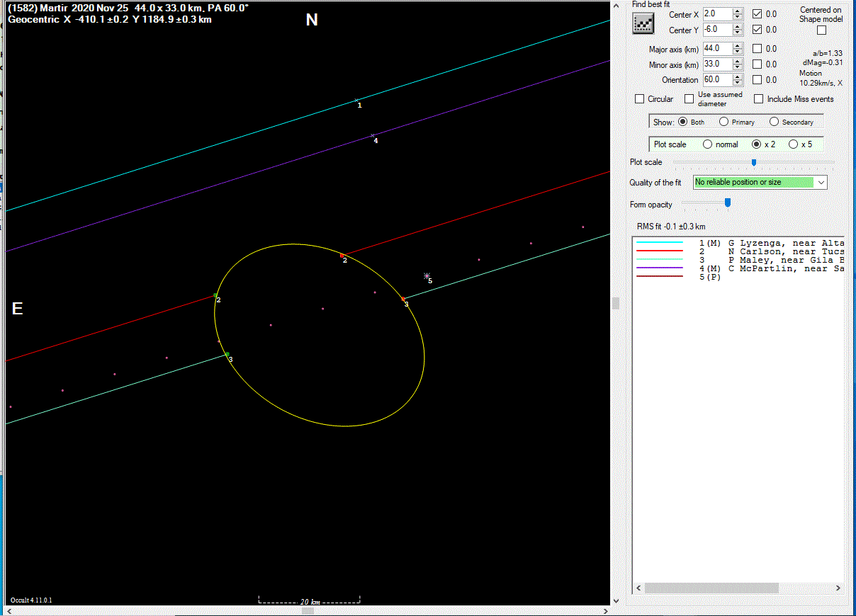Click the (1582) Martir plot title text
The height and width of the screenshot is (616, 856).
[128, 8]
